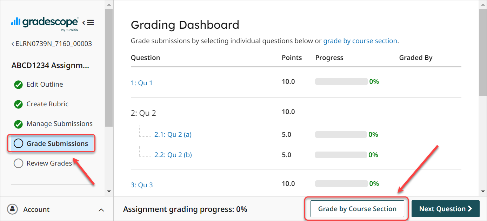
Task: Click the up arrow on the sidebar scrollbar
Action: (x=109, y=4)
